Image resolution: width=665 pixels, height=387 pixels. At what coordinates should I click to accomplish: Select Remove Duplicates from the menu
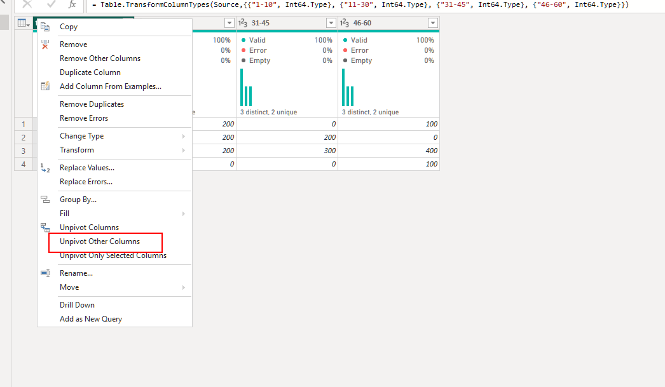(x=92, y=104)
